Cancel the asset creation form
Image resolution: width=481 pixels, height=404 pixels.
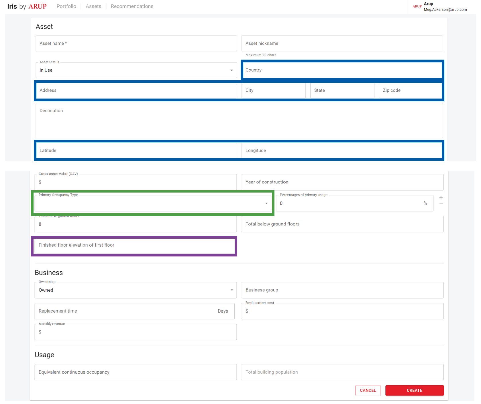(368, 390)
